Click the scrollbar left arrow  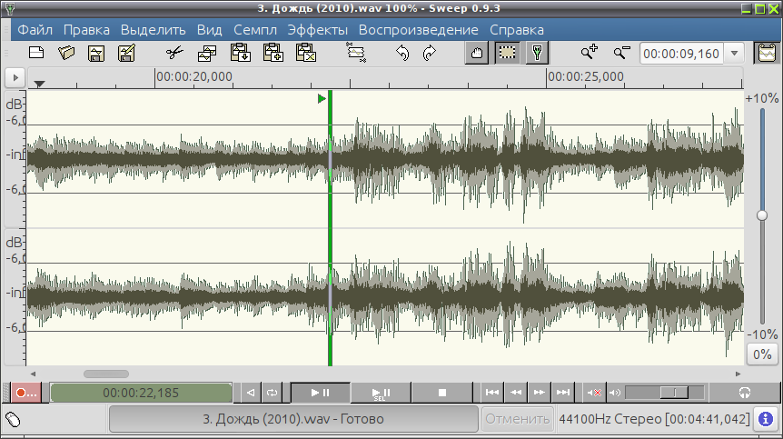pos(33,374)
